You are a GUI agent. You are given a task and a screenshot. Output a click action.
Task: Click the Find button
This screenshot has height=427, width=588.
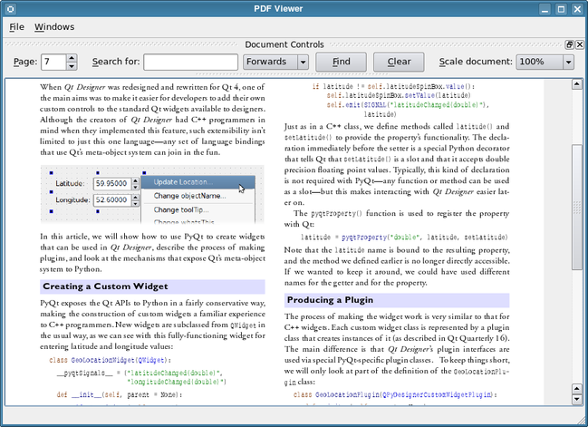341,62
